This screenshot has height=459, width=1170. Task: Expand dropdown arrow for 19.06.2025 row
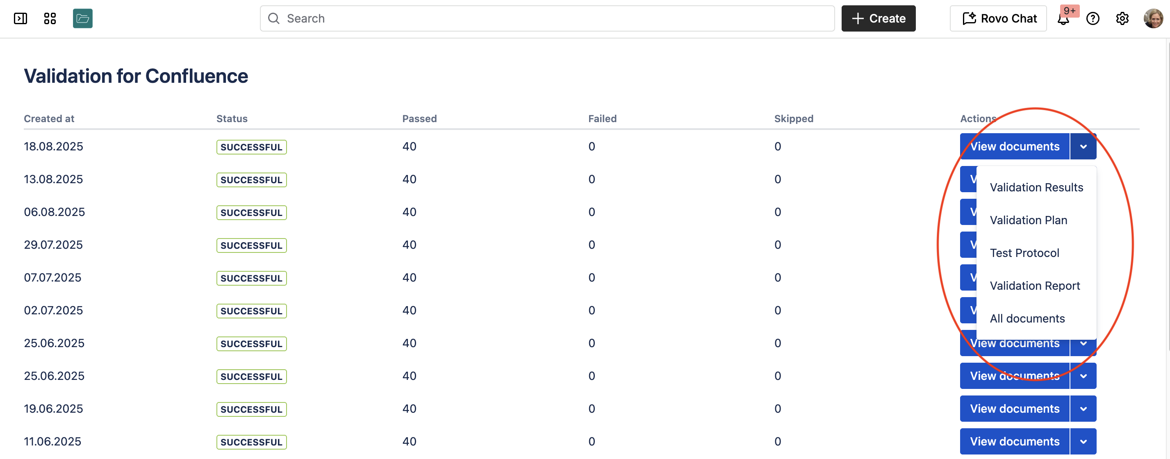coord(1083,409)
